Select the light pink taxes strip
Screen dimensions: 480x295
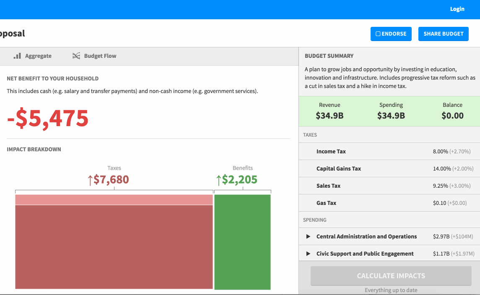[114, 200]
